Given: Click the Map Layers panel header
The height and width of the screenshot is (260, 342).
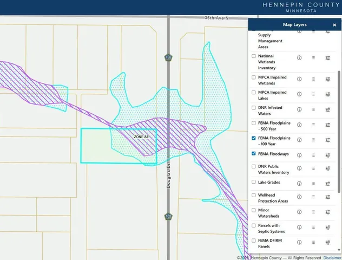Looking at the screenshot, I should click(x=294, y=25).
